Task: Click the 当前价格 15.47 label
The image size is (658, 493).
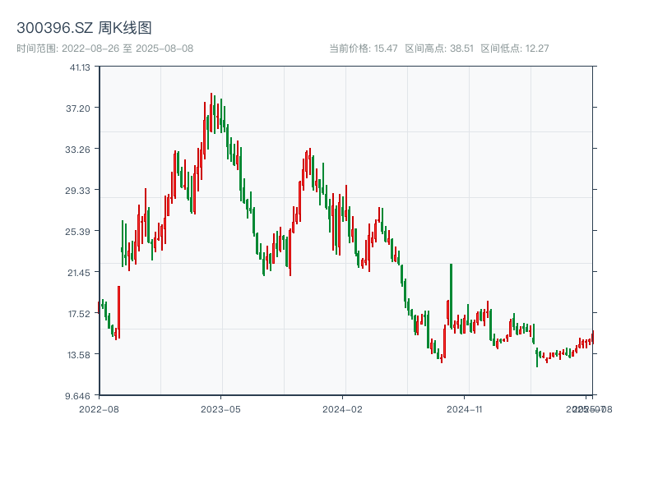Action: tap(363, 48)
